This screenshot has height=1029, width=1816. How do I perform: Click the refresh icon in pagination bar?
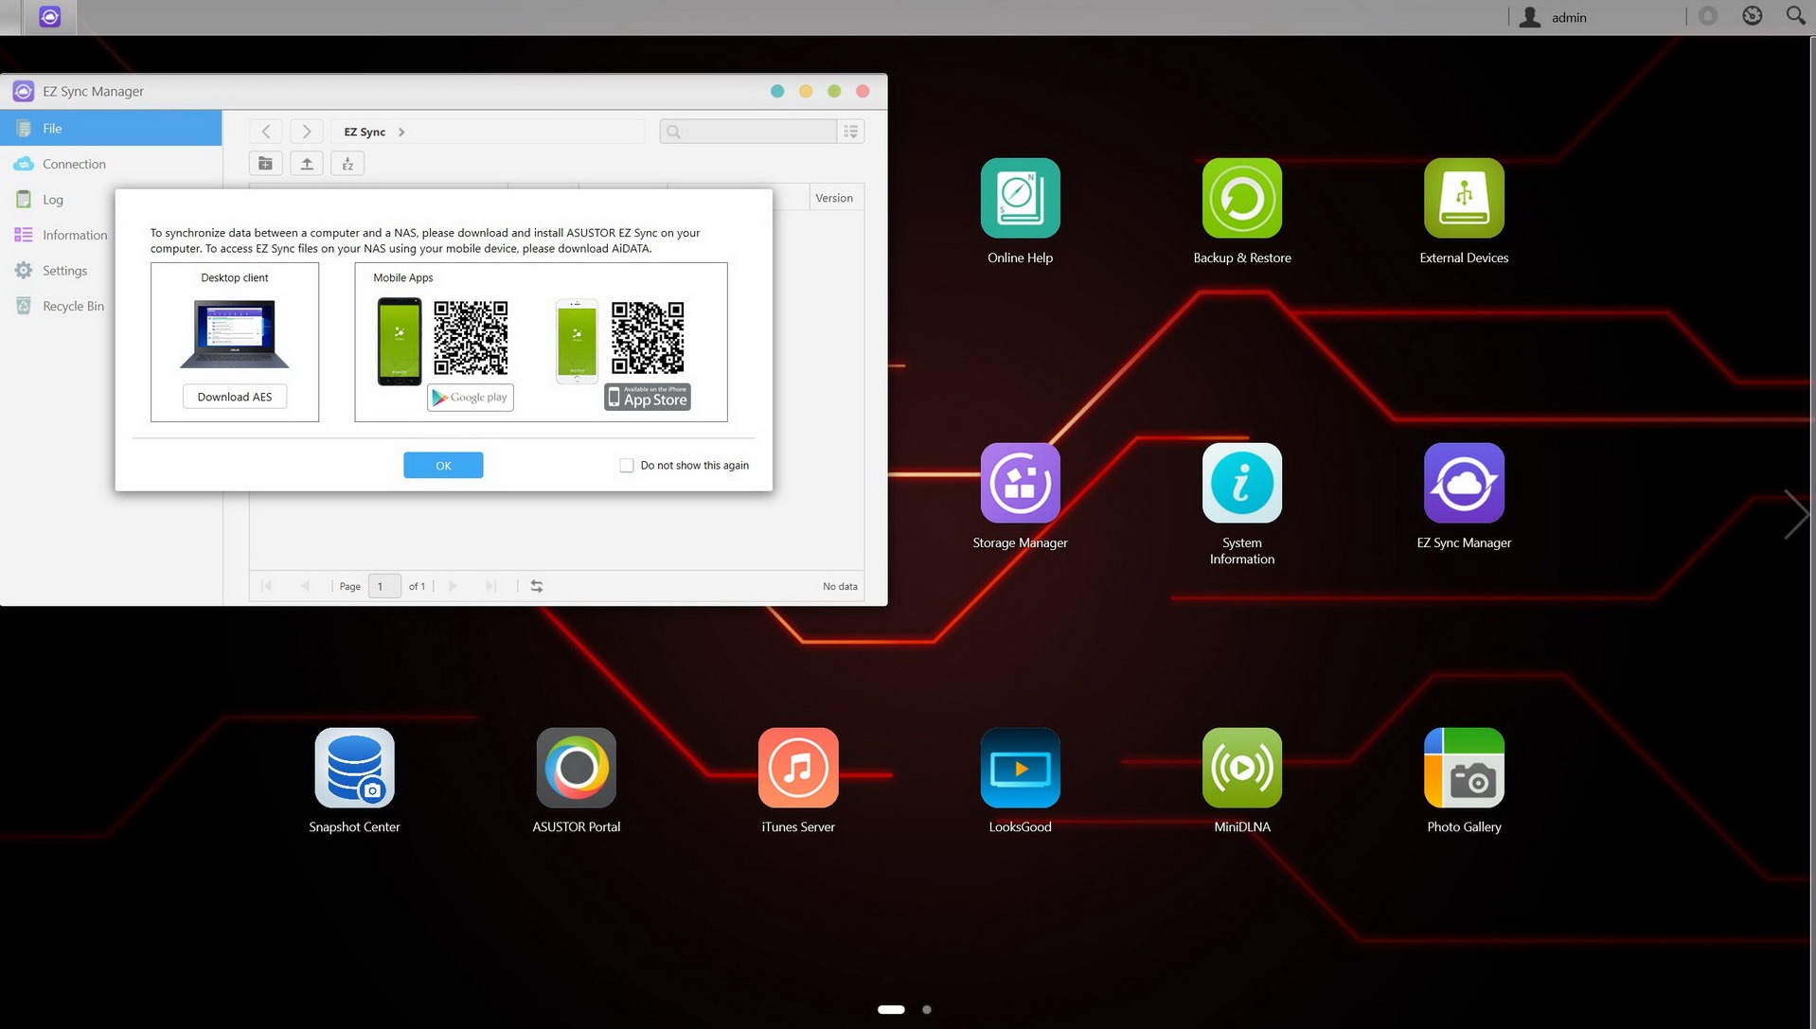point(537,586)
